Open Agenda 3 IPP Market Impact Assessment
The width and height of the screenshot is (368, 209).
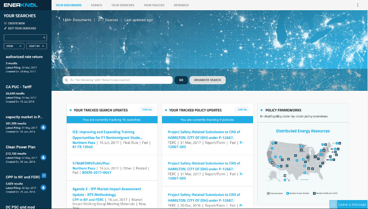[x=107, y=192]
